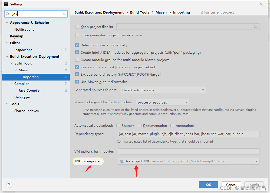Uncheck Exclude build directory option
270x193 pixels.
[x=77, y=74]
